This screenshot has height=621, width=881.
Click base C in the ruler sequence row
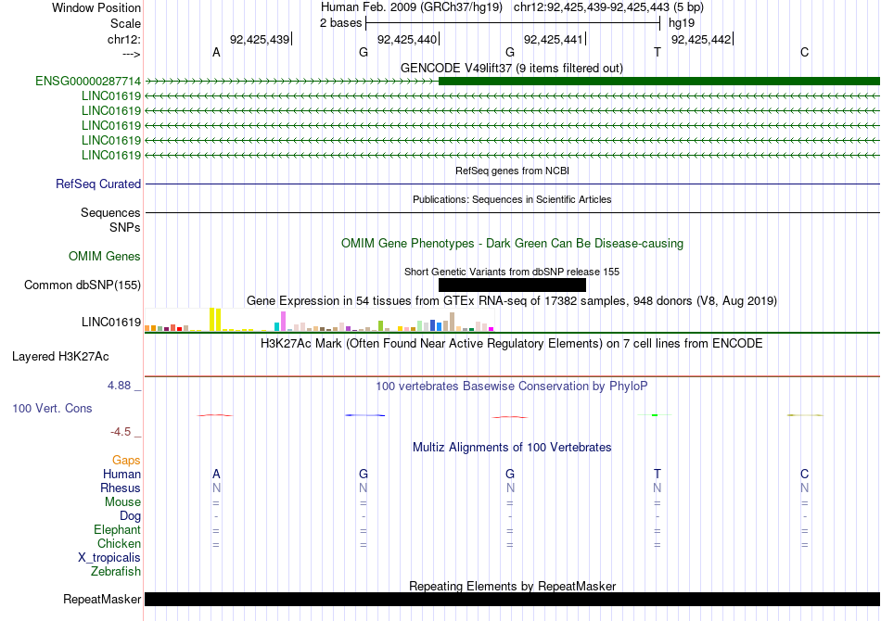coord(805,53)
